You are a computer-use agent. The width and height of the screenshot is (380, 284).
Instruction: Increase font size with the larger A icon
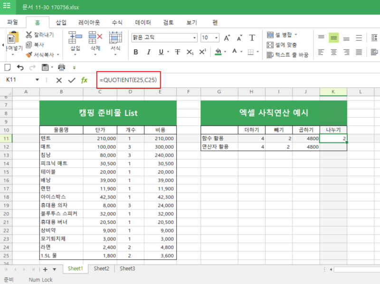pos(227,38)
